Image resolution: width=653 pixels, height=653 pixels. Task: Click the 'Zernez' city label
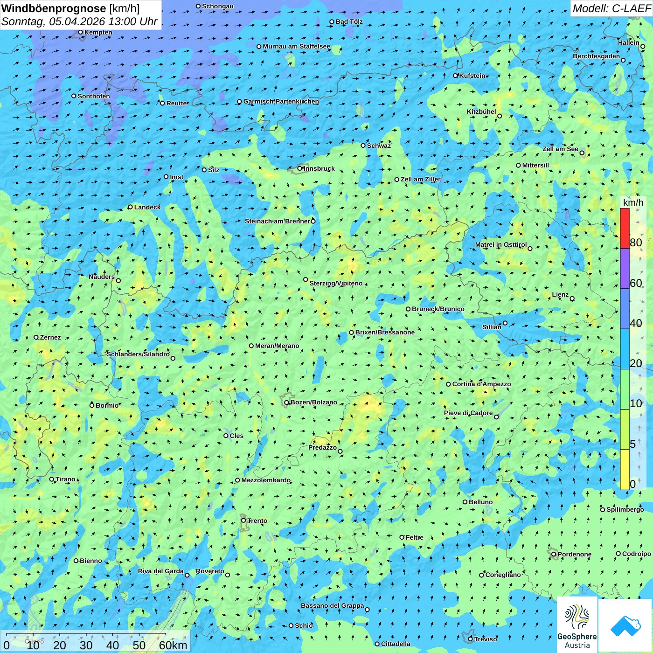50,337
